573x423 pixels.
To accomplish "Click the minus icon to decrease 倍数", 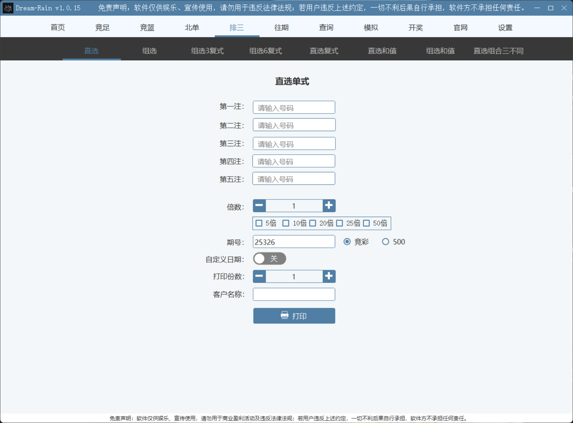I will coord(259,206).
